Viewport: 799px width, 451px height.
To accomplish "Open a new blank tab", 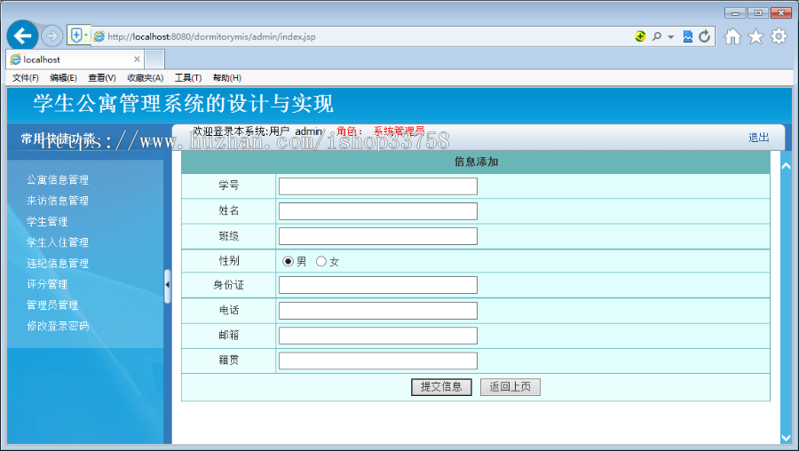I will point(154,59).
